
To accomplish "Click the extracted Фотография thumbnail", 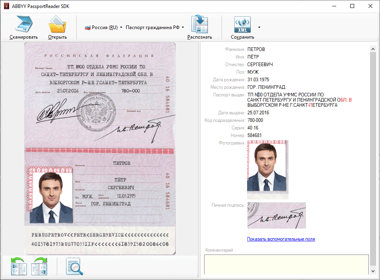I will (267, 169).
